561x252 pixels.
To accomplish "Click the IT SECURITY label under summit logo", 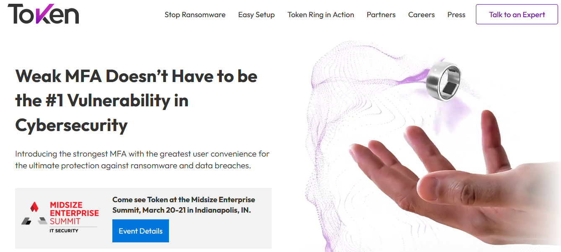I will [x=64, y=231].
